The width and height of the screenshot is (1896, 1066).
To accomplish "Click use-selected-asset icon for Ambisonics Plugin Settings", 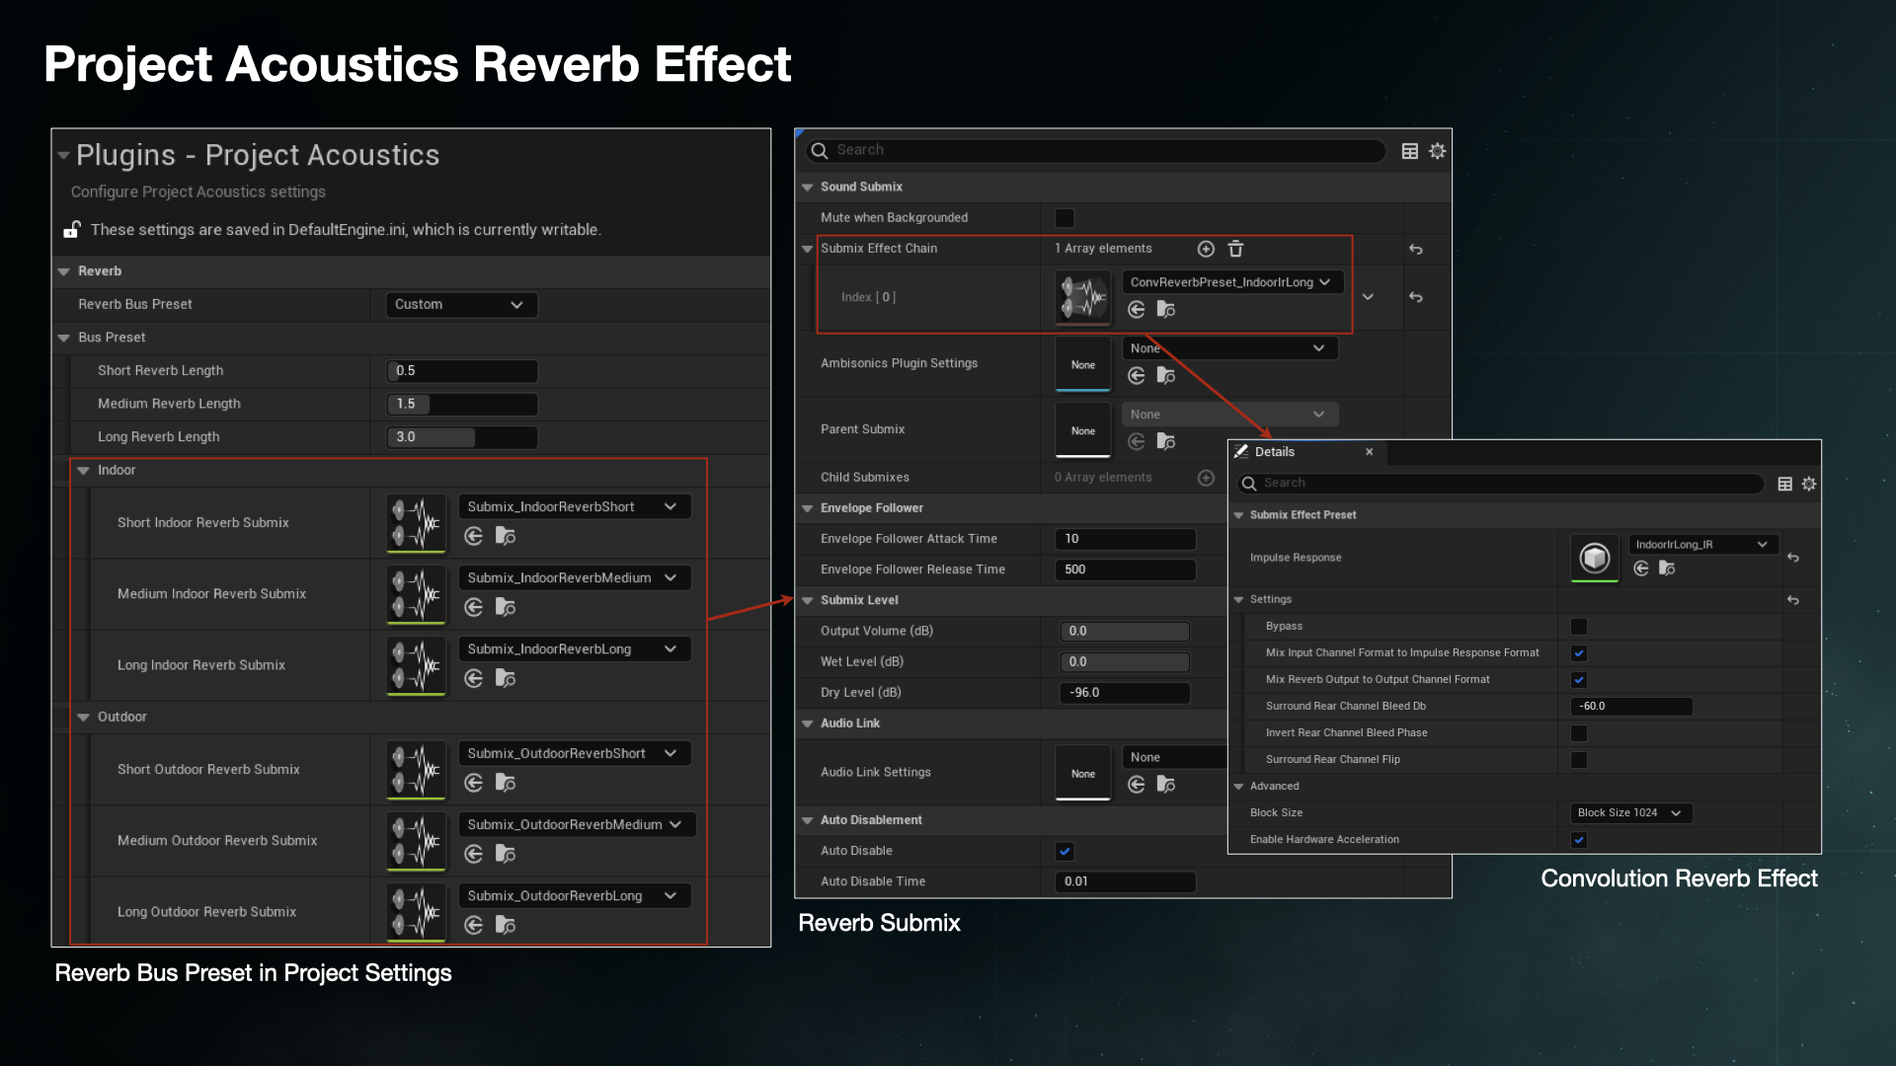I will pyautogui.click(x=1137, y=376).
